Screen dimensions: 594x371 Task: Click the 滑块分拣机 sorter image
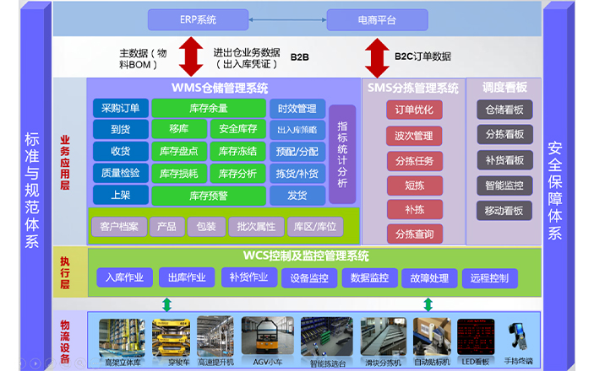(382, 334)
